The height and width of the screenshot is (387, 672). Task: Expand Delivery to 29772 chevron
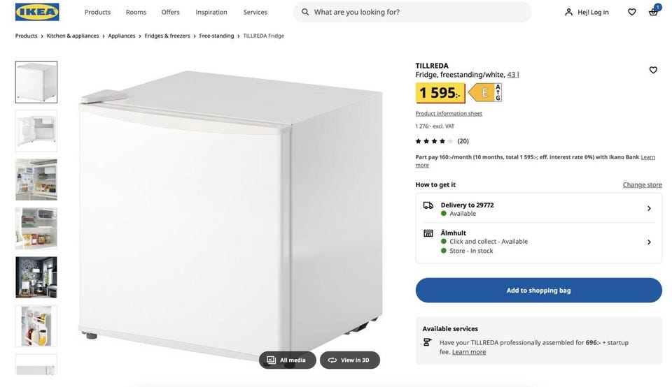(649, 208)
